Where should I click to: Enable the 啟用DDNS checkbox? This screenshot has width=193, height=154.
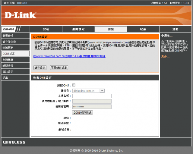(74, 85)
